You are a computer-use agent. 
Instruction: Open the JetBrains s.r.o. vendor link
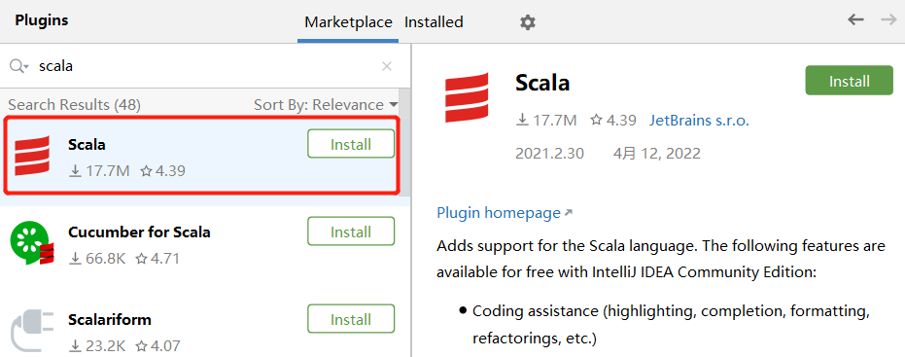point(699,121)
